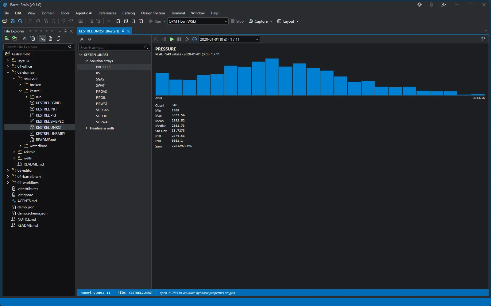Click the new file icon in File Explorer
This screenshot has height=306, width=491.
7,39
